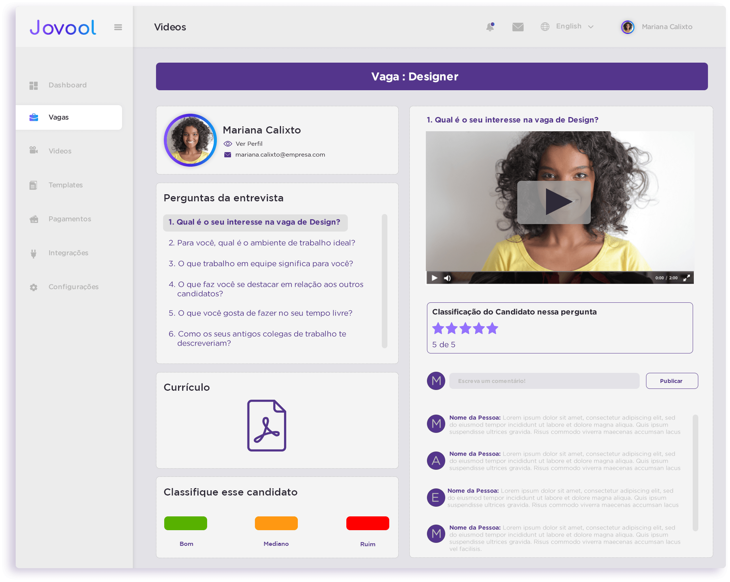Open Mariana Calixto user menu in header
Image resolution: width=730 pixels, height=582 pixels.
(x=657, y=27)
